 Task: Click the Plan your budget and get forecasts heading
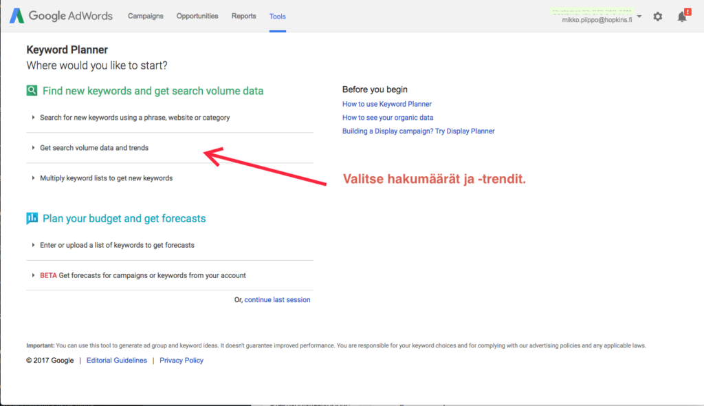[124, 219]
